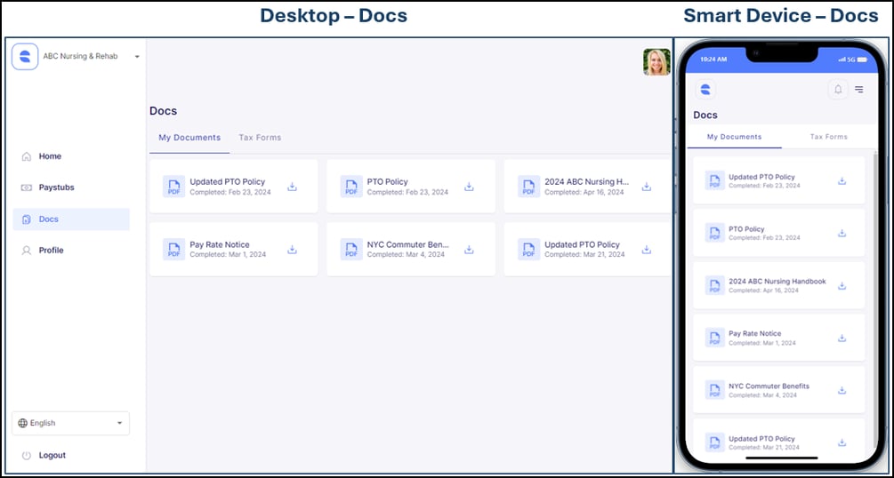Viewport: 894px width, 478px height.
Task: Select Tax Forms tab on the phone
Action: click(x=828, y=137)
